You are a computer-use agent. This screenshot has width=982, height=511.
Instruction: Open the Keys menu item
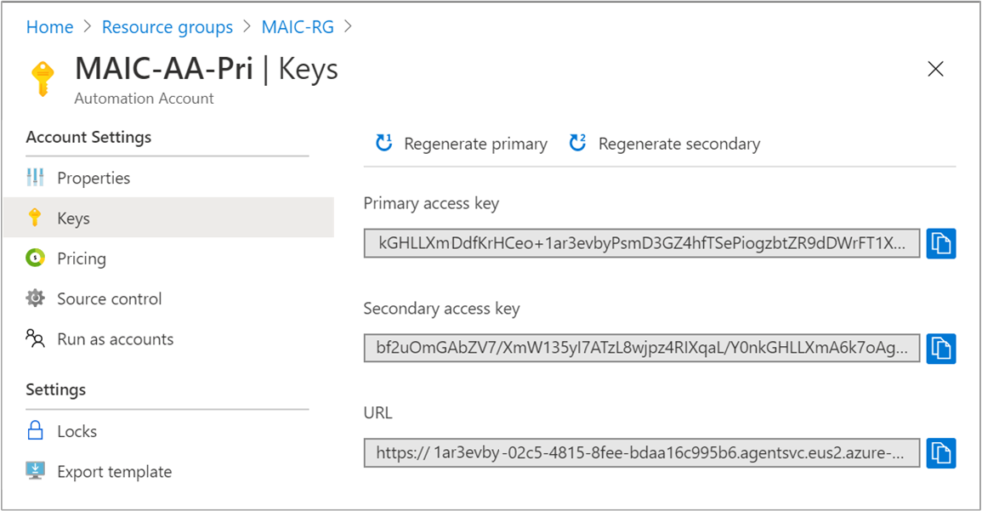coord(73,219)
